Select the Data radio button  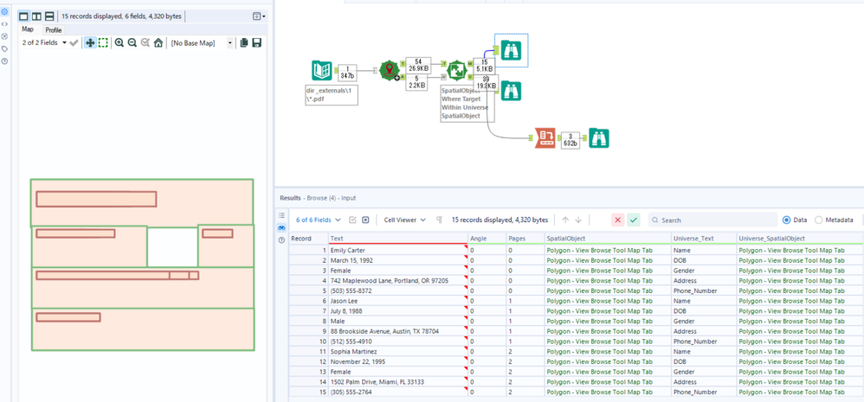pyautogui.click(x=787, y=220)
